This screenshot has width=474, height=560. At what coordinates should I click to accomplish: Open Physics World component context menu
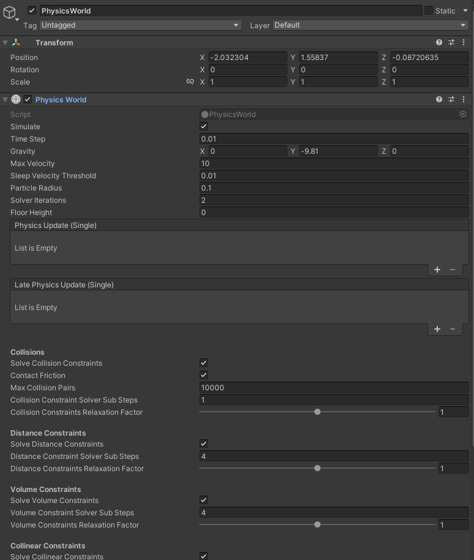(x=464, y=99)
